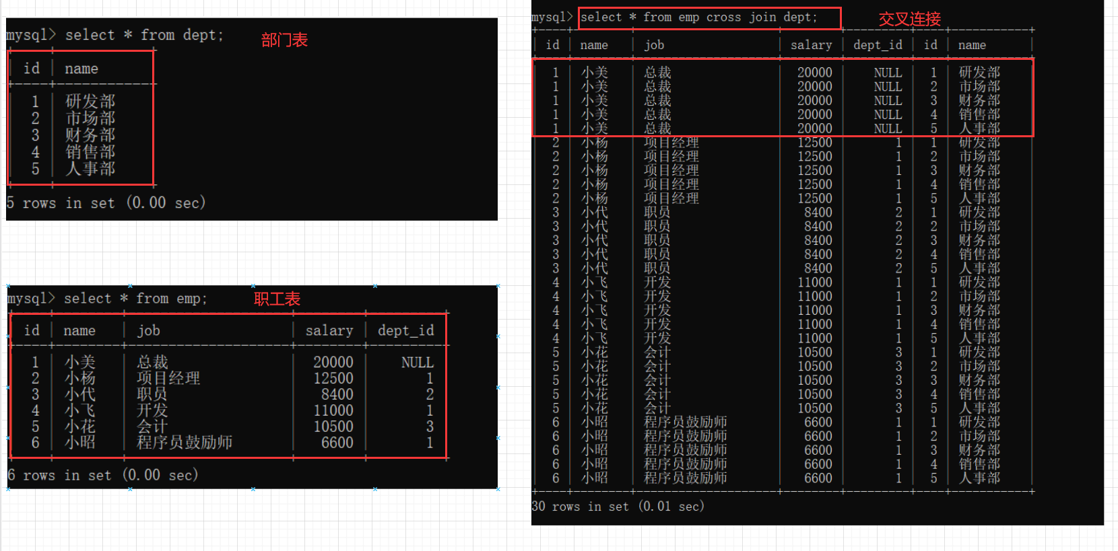Click salary 8400 in the emp table
Screen dimensions: 1118x551
coord(337,394)
